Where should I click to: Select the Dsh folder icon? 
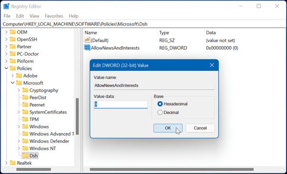25,156
